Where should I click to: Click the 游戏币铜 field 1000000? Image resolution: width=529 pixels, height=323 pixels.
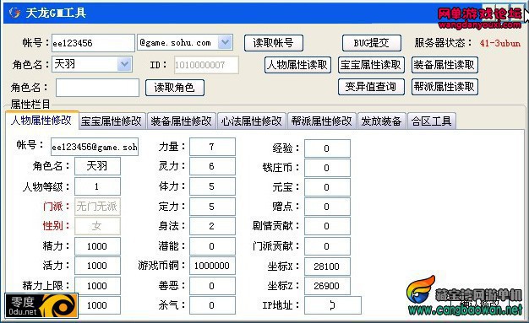click(x=212, y=266)
